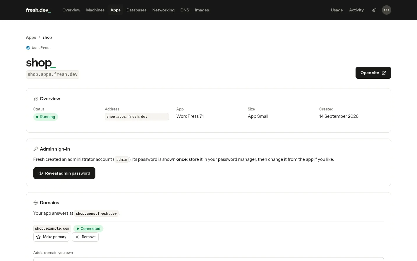
Task: Click the shop.example.com domain chip
Action: [52, 228]
